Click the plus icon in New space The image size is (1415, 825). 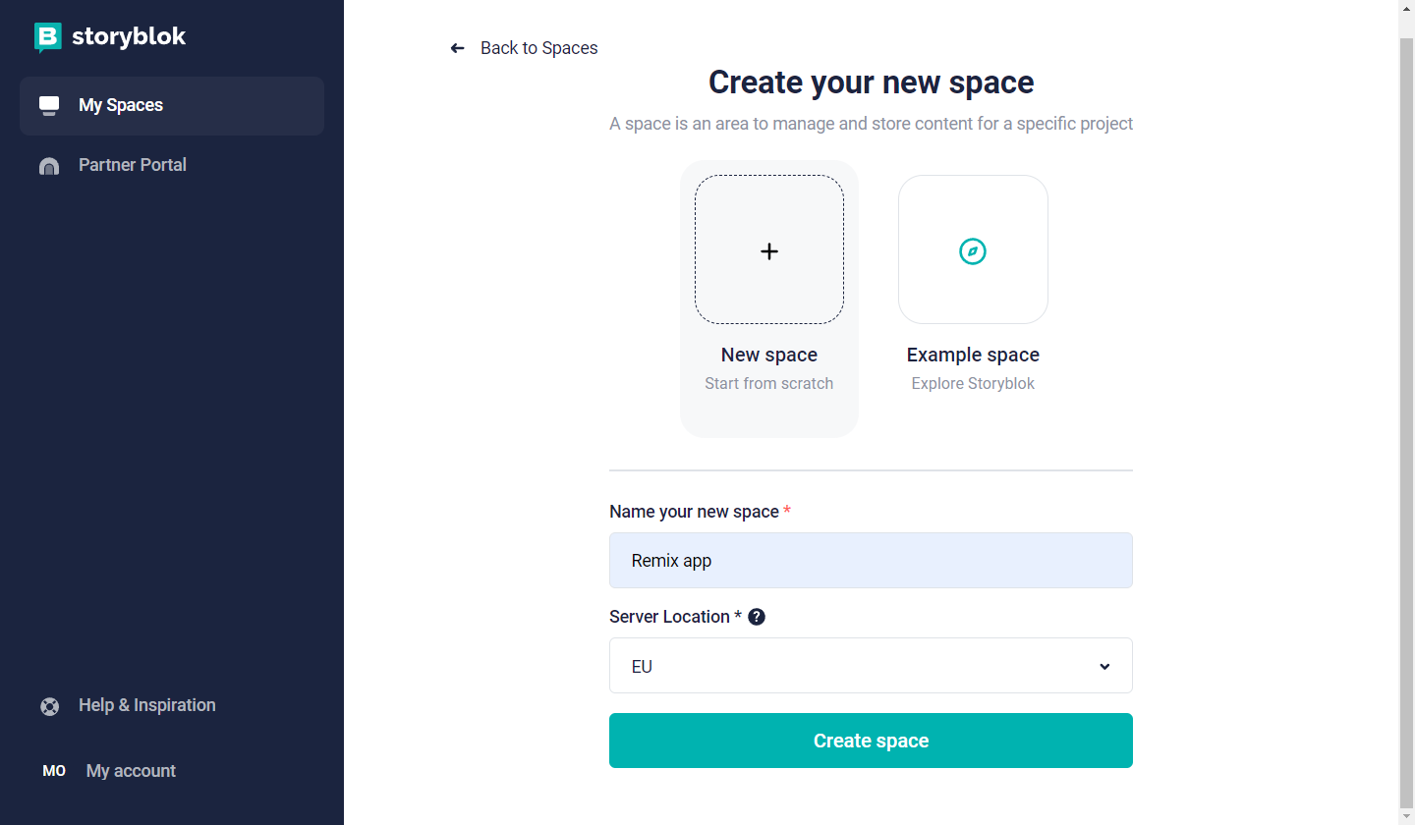(x=769, y=251)
